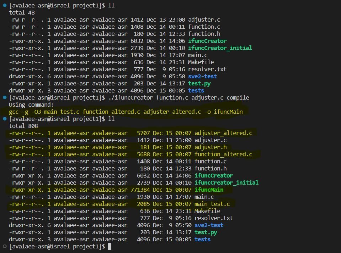Click ifuncCreator_initial in the first listing
341x253 pixels.
[x=220, y=48]
